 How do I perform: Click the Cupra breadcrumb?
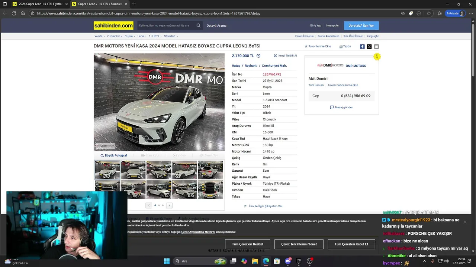click(x=129, y=36)
